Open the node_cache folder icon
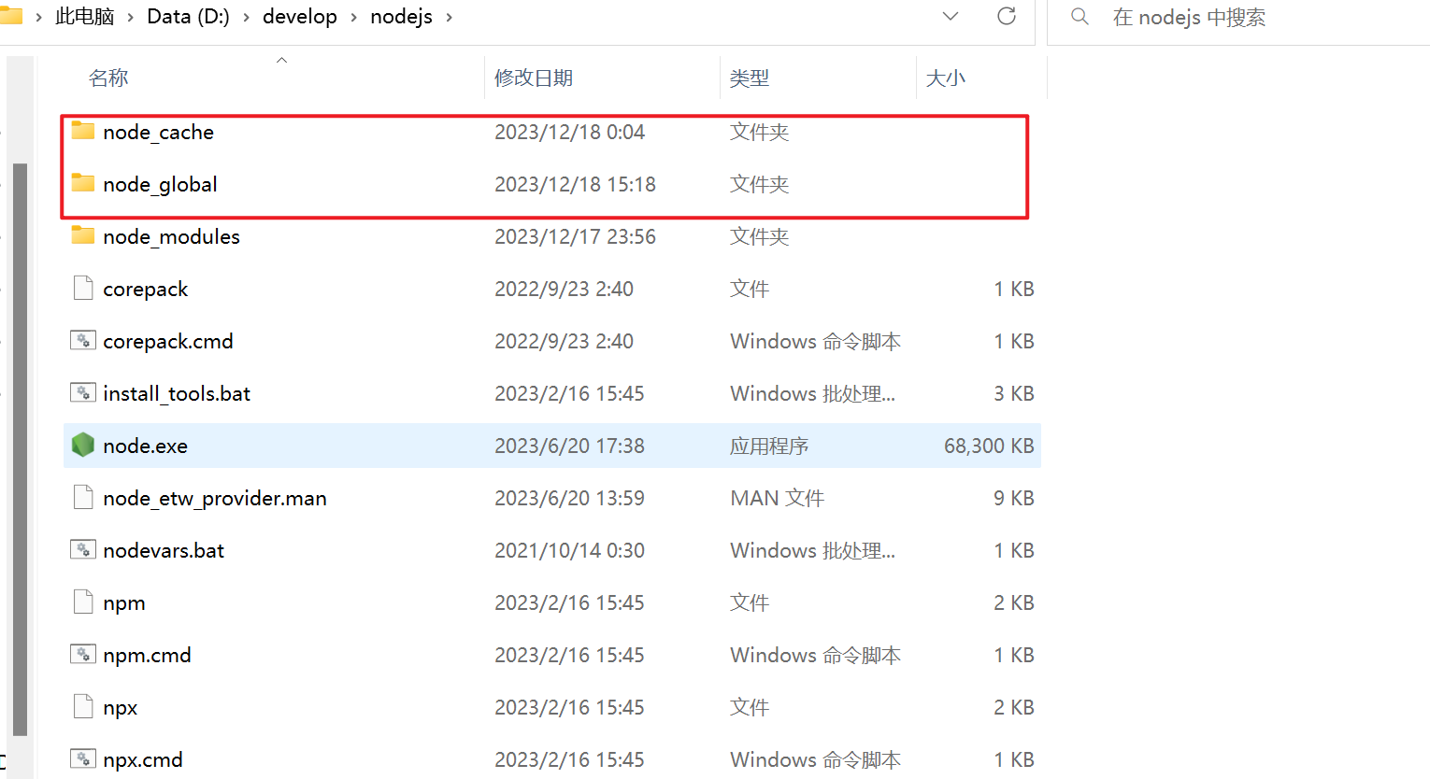Viewport: 1430px width, 779px height. click(x=83, y=131)
